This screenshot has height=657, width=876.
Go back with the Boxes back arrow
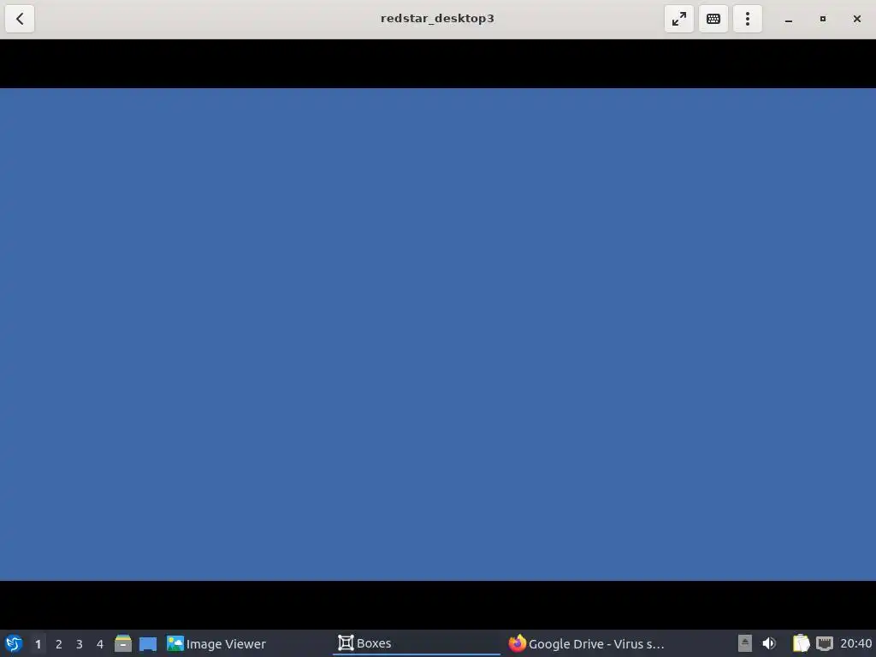click(20, 19)
